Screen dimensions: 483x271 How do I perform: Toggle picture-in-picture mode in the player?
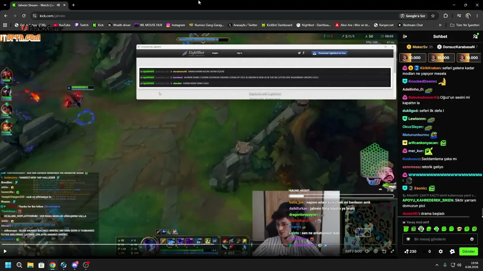tap(384, 251)
